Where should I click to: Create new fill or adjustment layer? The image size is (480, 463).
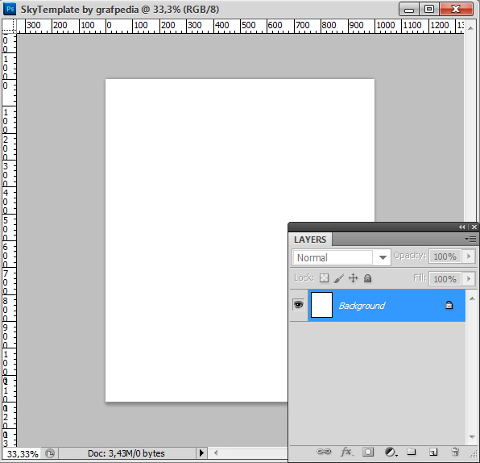pyautogui.click(x=391, y=452)
